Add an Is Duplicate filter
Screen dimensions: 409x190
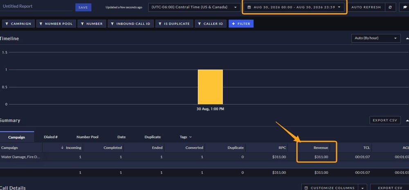tap(174, 24)
